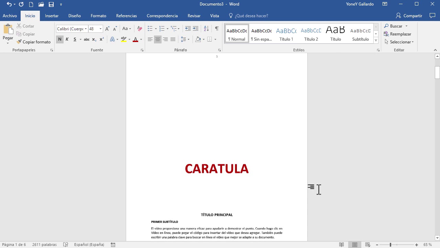Click the Reemplazar button
This screenshot has height=248, width=440.
click(x=398, y=34)
